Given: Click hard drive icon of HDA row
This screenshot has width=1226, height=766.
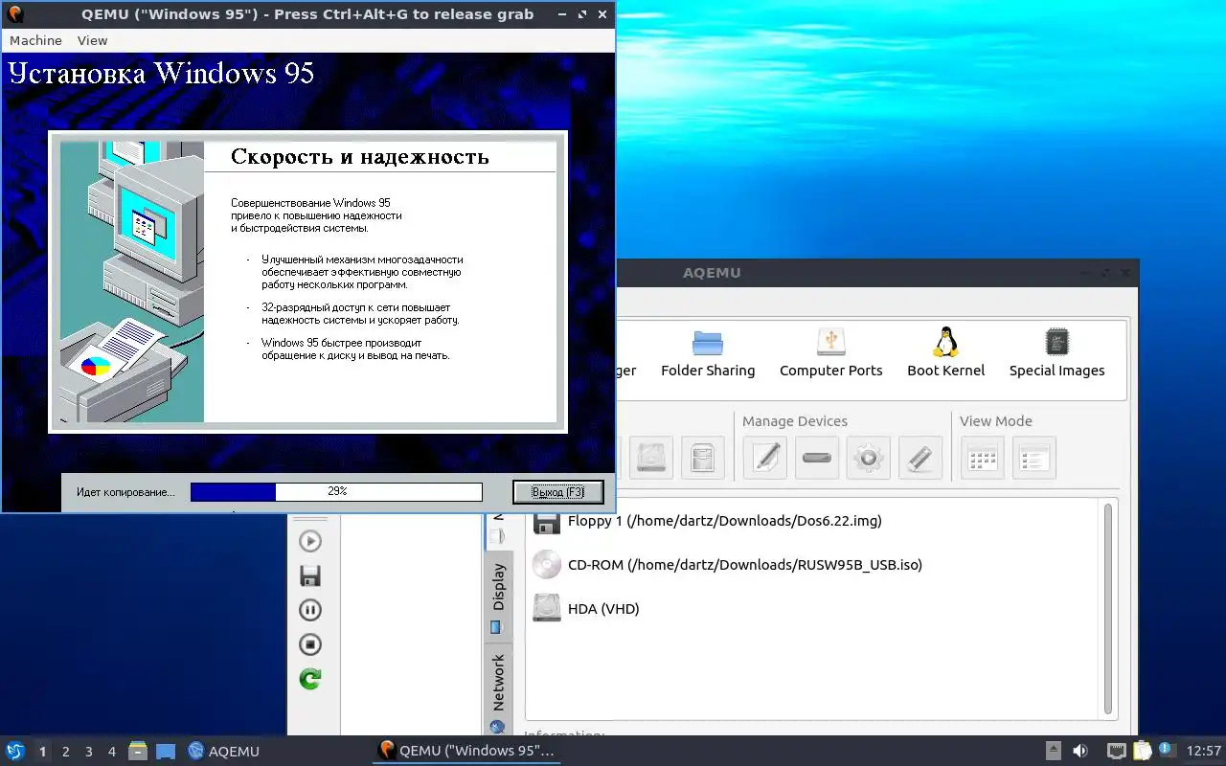Looking at the screenshot, I should (547, 608).
